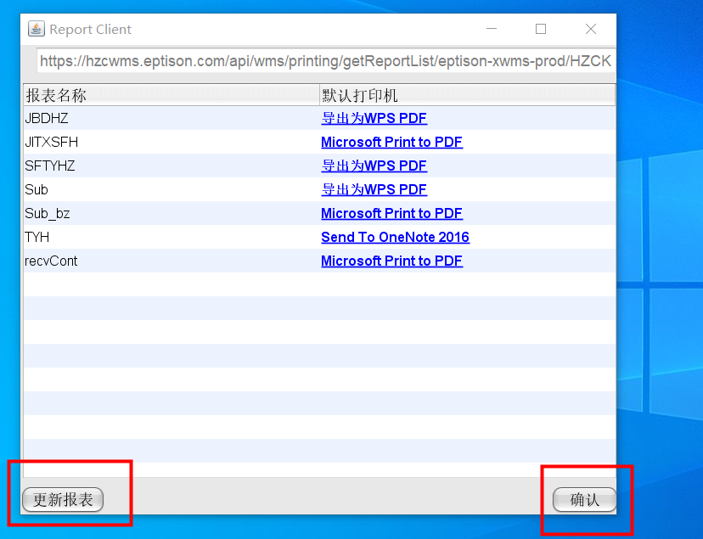
Task: Maximize the Report Client window
Action: 541,29
